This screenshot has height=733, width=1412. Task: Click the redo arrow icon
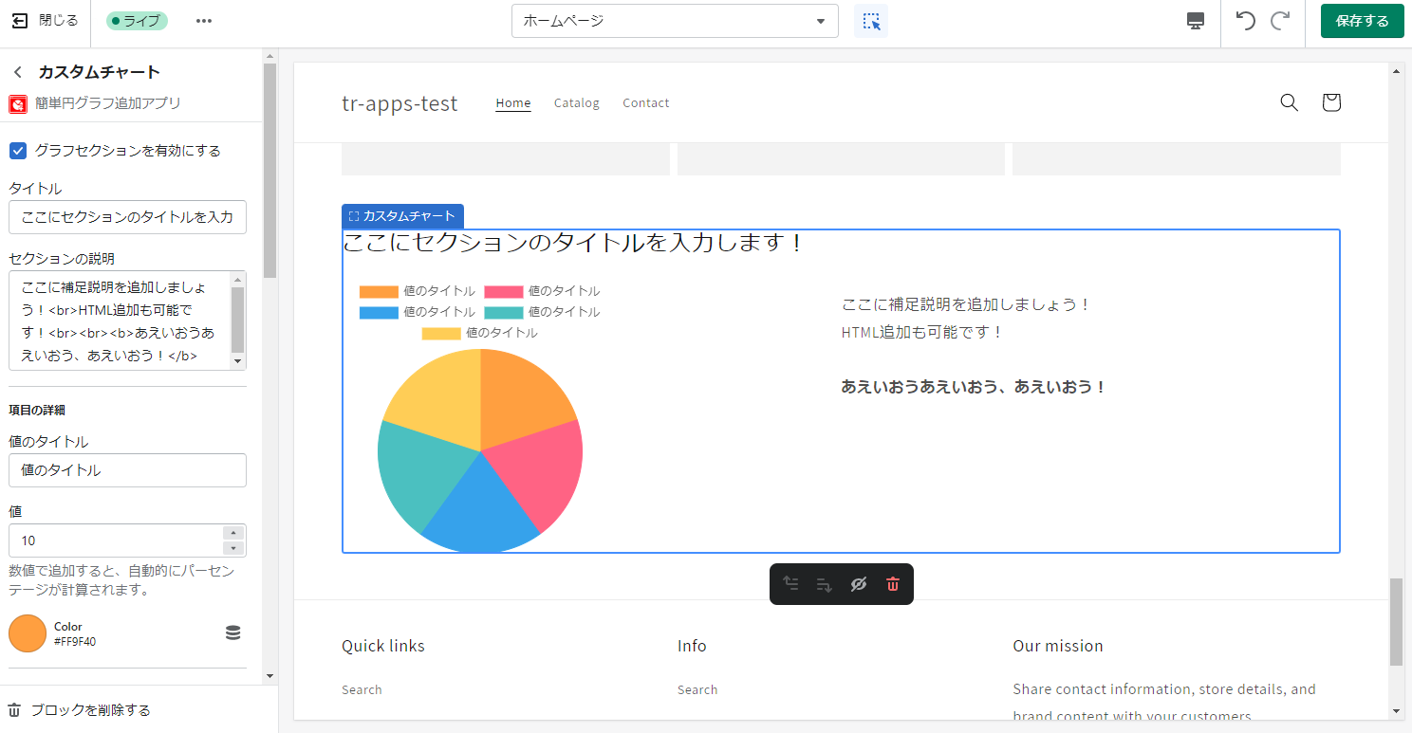tap(1280, 21)
